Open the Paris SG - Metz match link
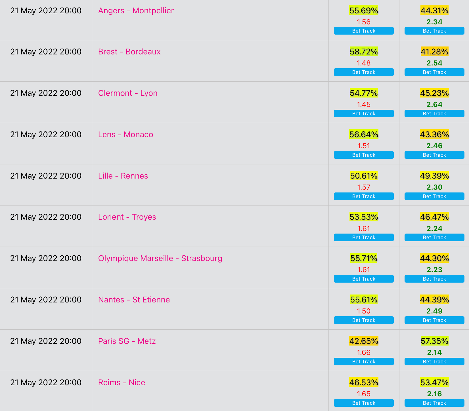Screen dimensions: 469x411 pos(127,341)
